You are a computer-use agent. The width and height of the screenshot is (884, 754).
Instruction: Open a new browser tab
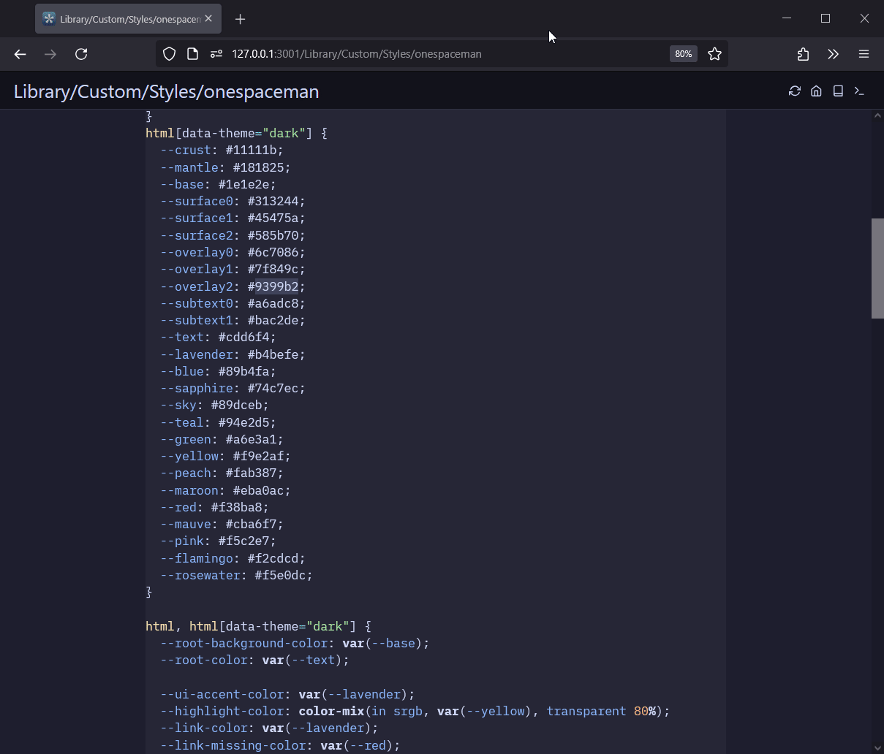(x=240, y=19)
